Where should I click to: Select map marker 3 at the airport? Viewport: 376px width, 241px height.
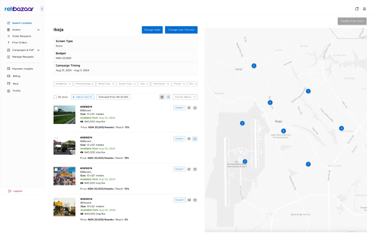(x=245, y=162)
